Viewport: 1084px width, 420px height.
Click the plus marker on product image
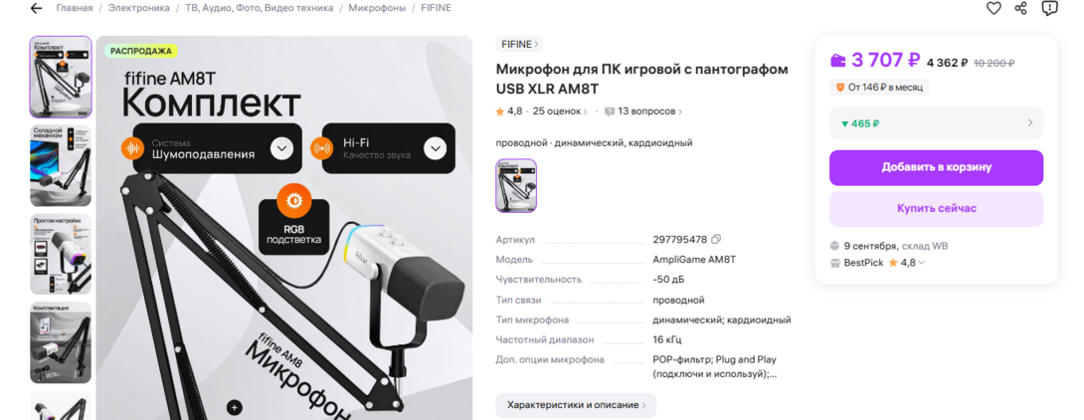tap(235, 407)
